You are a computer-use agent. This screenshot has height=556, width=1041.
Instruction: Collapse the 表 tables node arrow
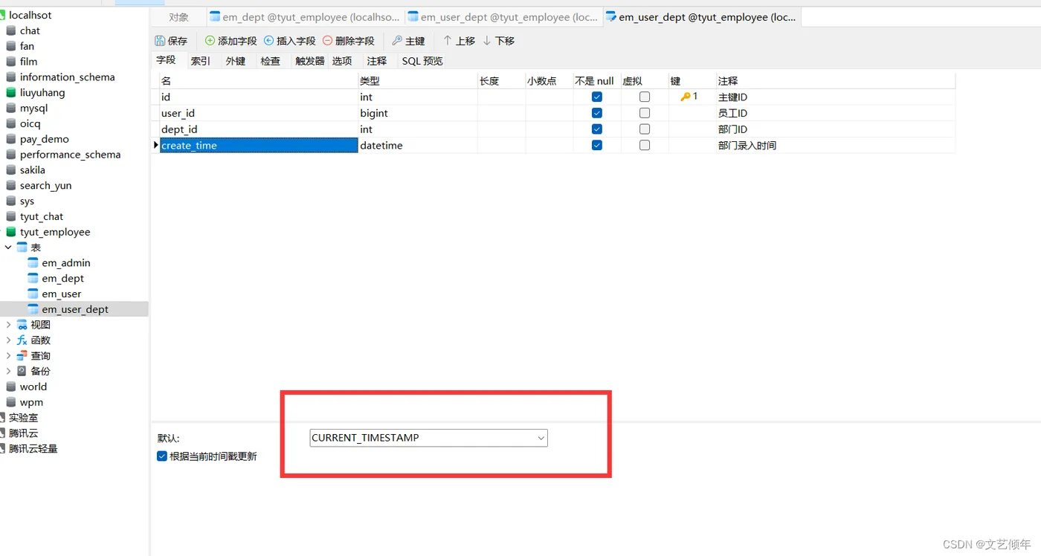tap(8, 248)
